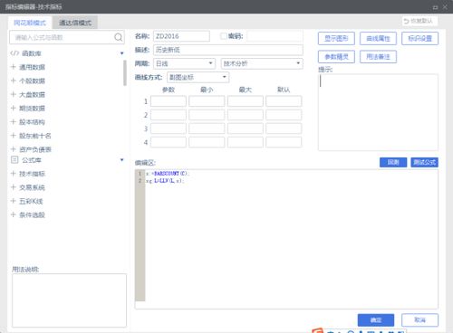453x333 pixels.
Task: Collapse the 公式库 section arrow
Action: 121,160
